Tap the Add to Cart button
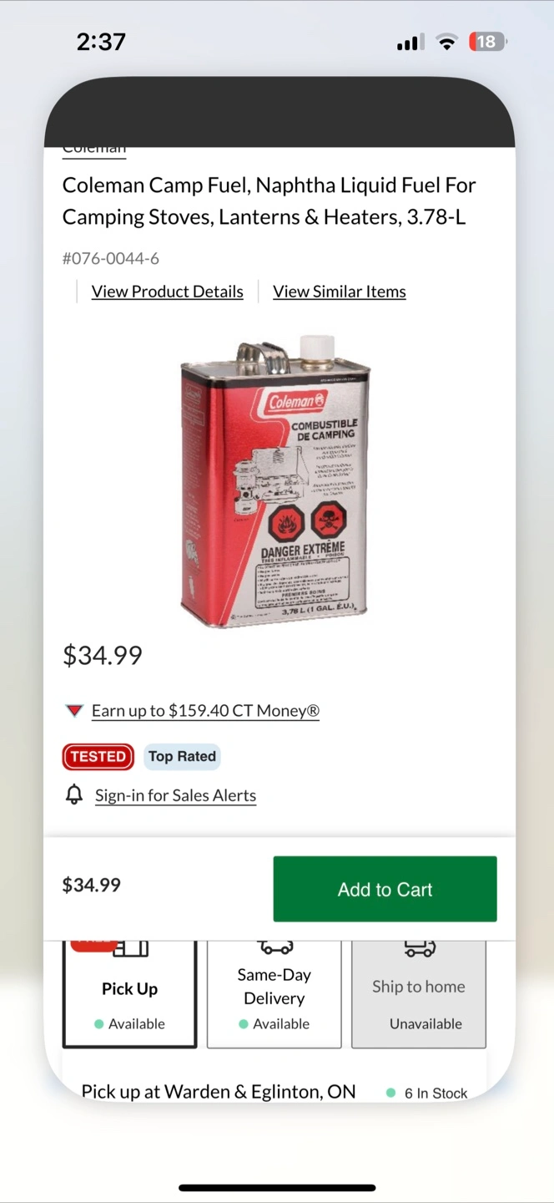 385,889
